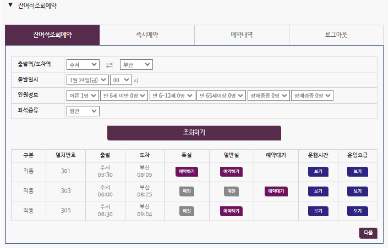View 운행시간 for train 301
Image resolution: width=389 pixels, height=248 pixels.
point(318,172)
